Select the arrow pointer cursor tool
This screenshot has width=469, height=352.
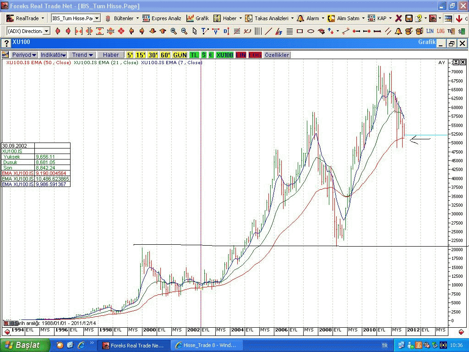tap(194, 31)
